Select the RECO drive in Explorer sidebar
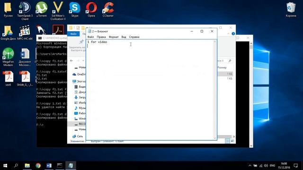 click(x=80, y=124)
